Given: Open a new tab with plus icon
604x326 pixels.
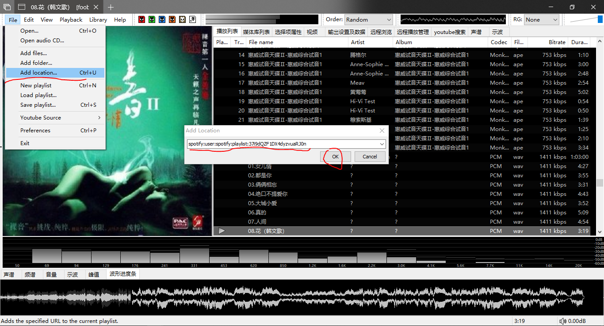Looking at the screenshot, I should click(x=111, y=7).
